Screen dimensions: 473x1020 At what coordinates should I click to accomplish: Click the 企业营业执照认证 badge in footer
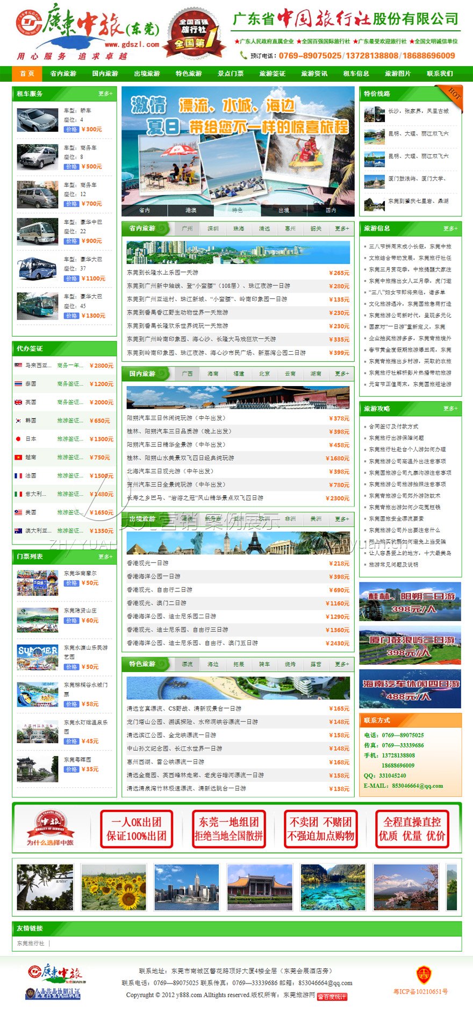click(x=53, y=994)
